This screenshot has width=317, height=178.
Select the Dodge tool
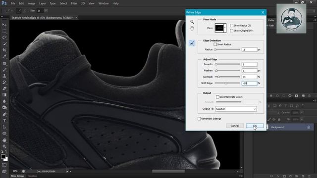(x=4, y=108)
